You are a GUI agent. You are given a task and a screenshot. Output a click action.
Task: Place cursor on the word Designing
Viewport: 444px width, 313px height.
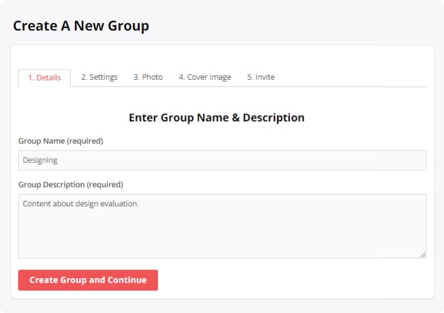coord(40,160)
